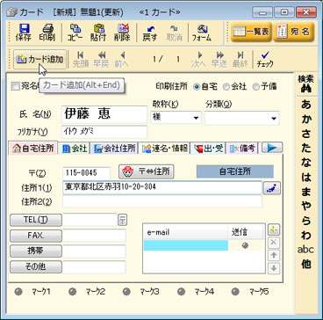This screenshot has width=323, height=320.
Task: Toggle マーク1 indicator
Action: coord(18,292)
